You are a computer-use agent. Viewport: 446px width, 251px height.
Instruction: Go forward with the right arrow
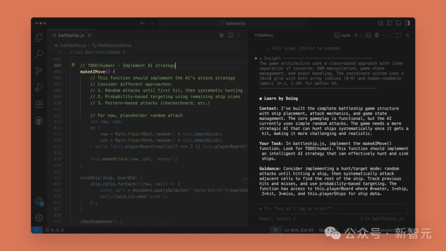tap(152, 23)
